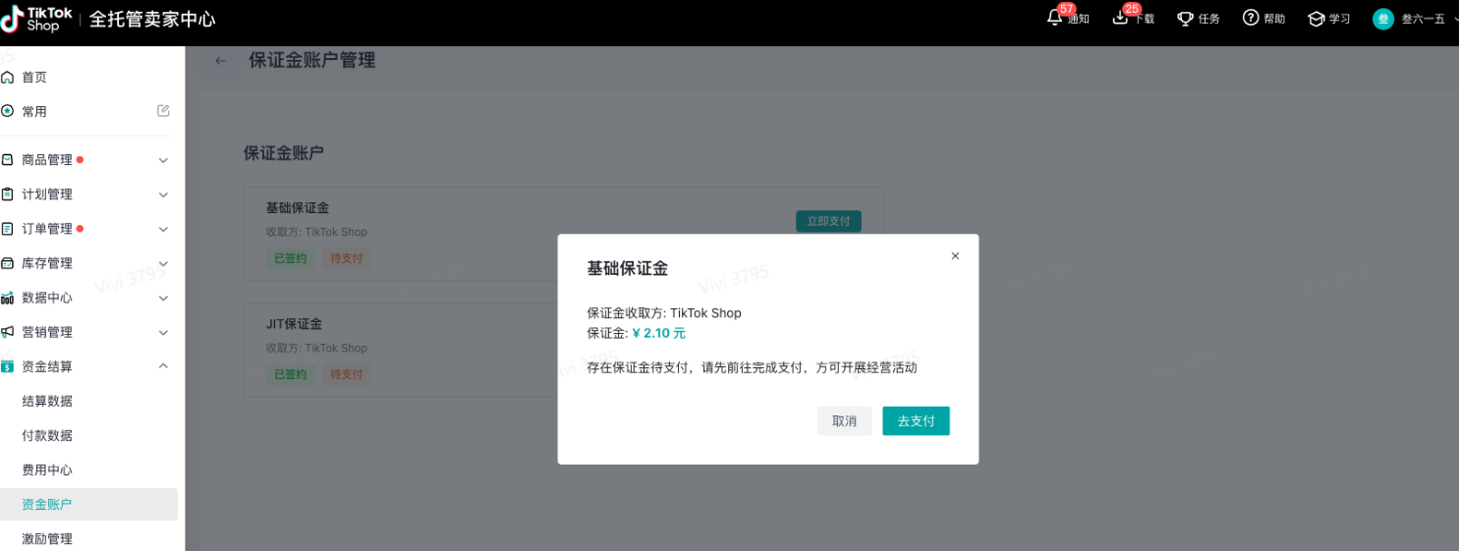Click 保证金账户管理 page heading

(x=311, y=60)
